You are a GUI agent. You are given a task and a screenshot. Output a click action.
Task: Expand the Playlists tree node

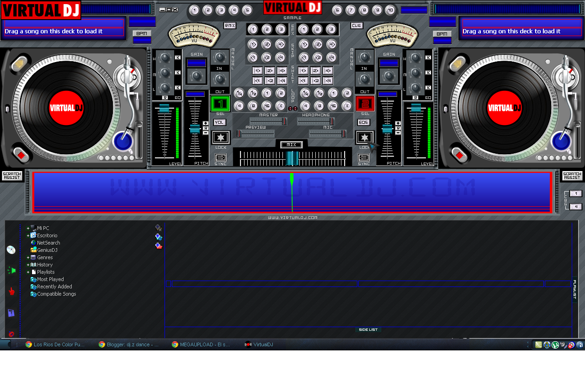coord(28,272)
